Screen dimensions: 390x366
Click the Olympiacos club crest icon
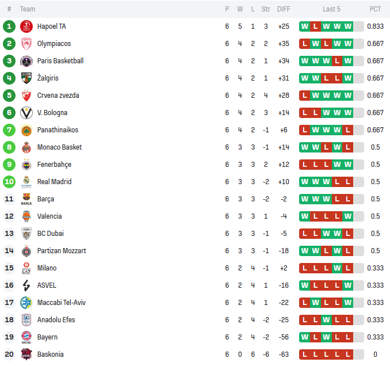tap(26, 44)
